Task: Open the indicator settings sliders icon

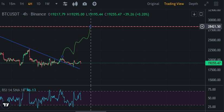Action: point(65,4)
